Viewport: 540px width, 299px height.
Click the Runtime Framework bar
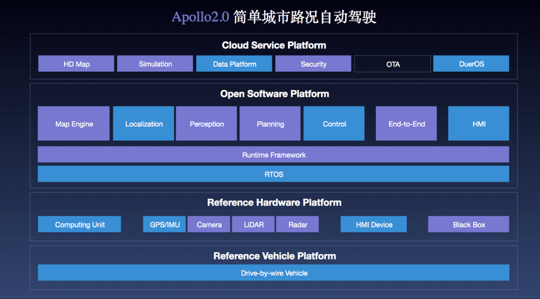[x=273, y=155]
